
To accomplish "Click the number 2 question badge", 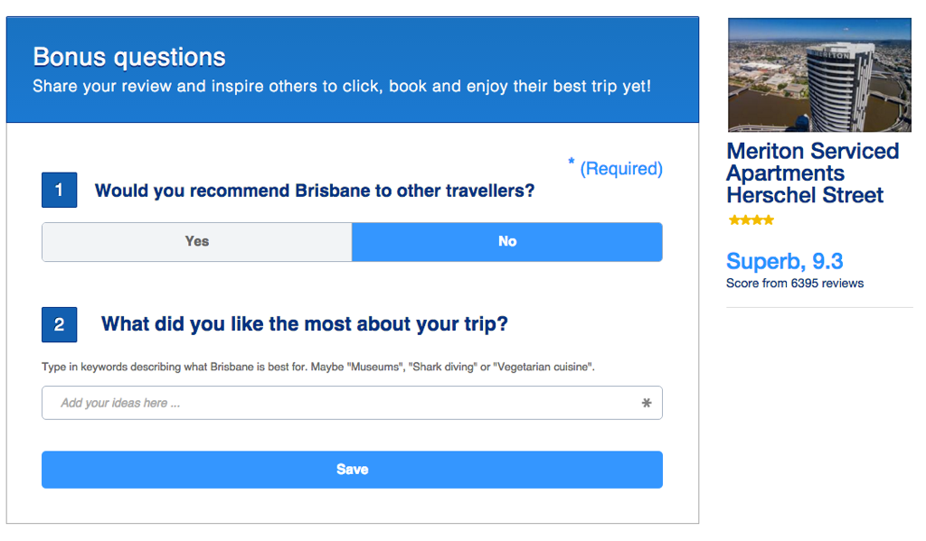I will pos(59,324).
